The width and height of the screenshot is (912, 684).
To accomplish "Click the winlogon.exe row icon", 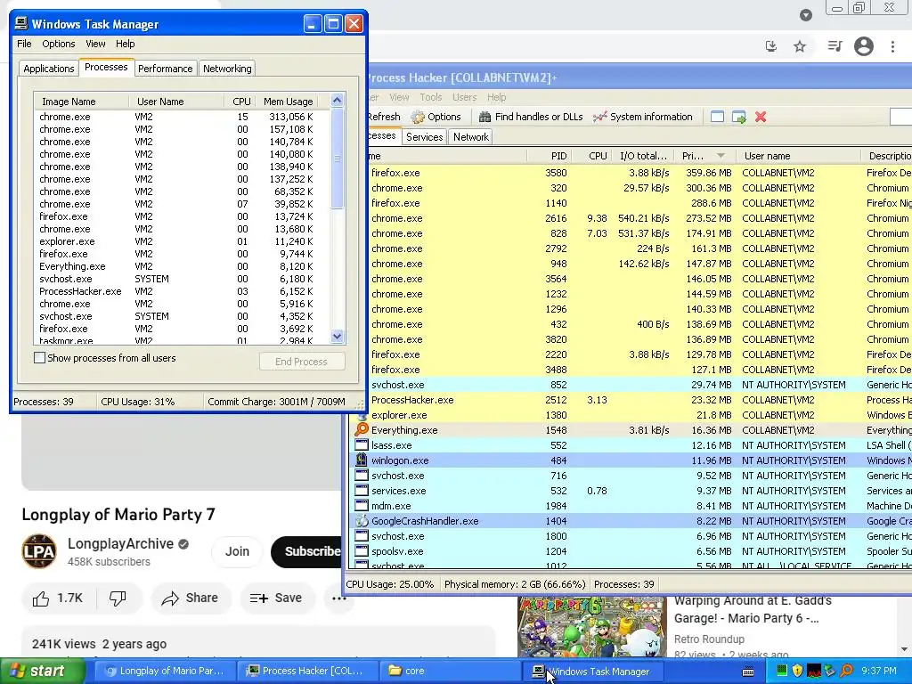I will click(x=362, y=460).
